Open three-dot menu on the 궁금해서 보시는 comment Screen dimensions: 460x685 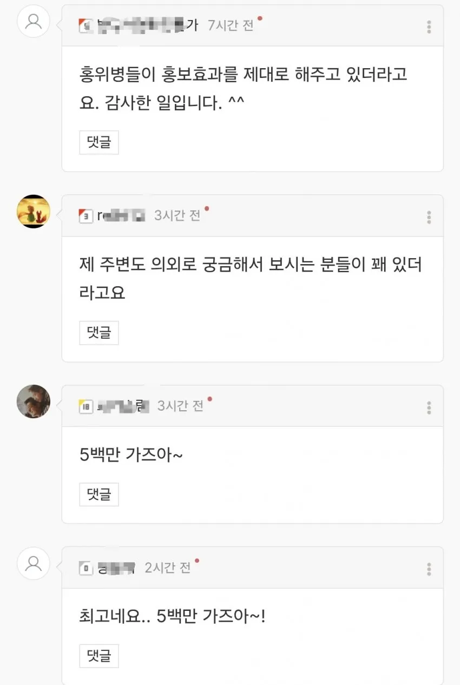(x=429, y=217)
